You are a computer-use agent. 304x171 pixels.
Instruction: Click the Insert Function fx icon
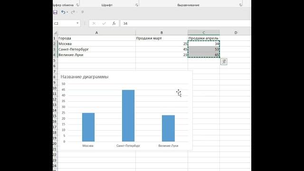click(x=114, y=23)
